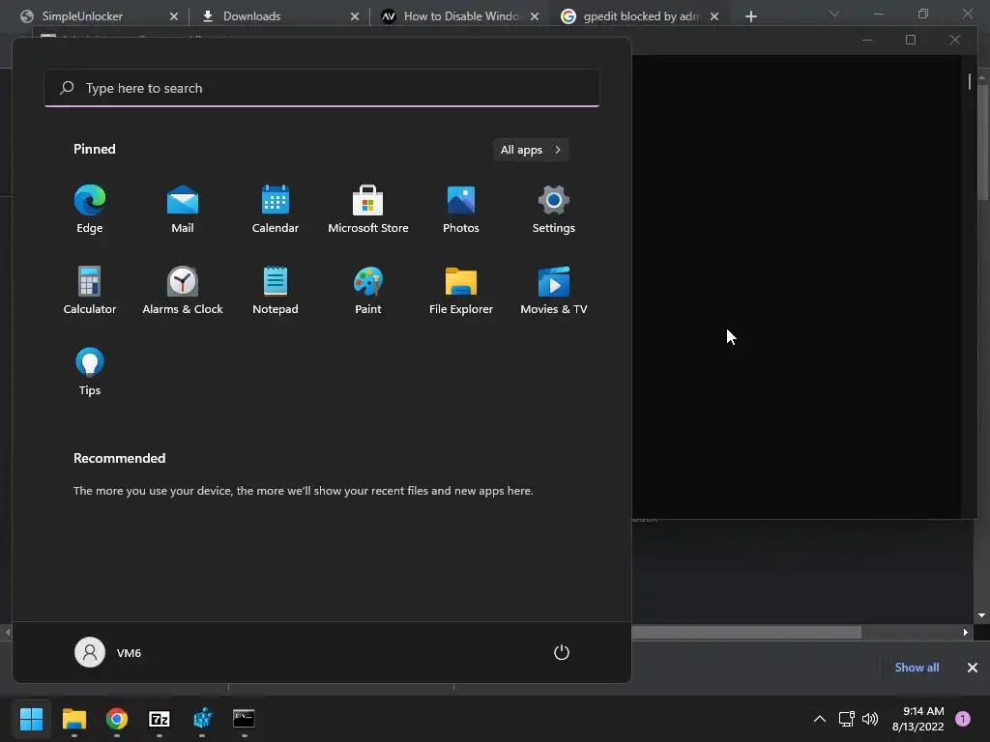This screenshot has height=742, width=990.
Task: Open Alarms & Clock
Action: [x=183, y=291]
